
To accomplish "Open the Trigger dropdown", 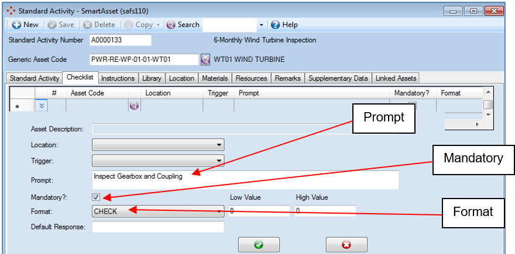I will click(x=158, y=161).
